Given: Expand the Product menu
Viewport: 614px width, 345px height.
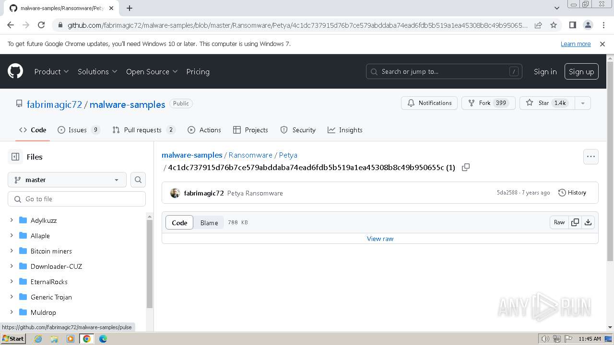Looking at the screenshot, I should click(52, 71).
